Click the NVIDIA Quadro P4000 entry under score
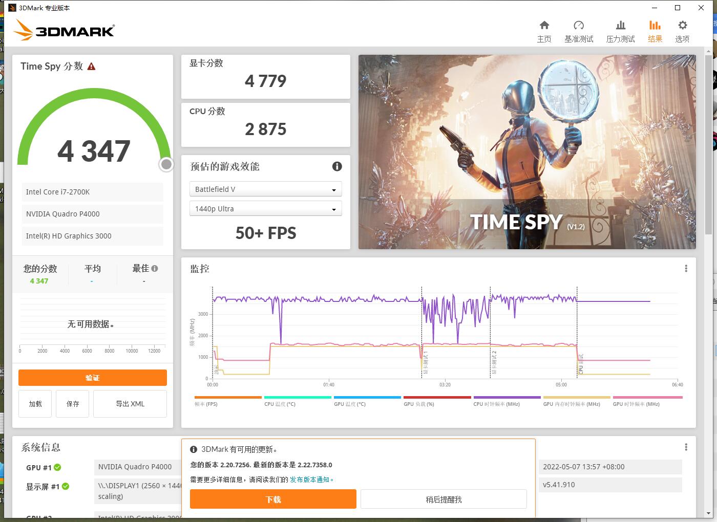This screenshot has width=717, height=522. point(92,214)
